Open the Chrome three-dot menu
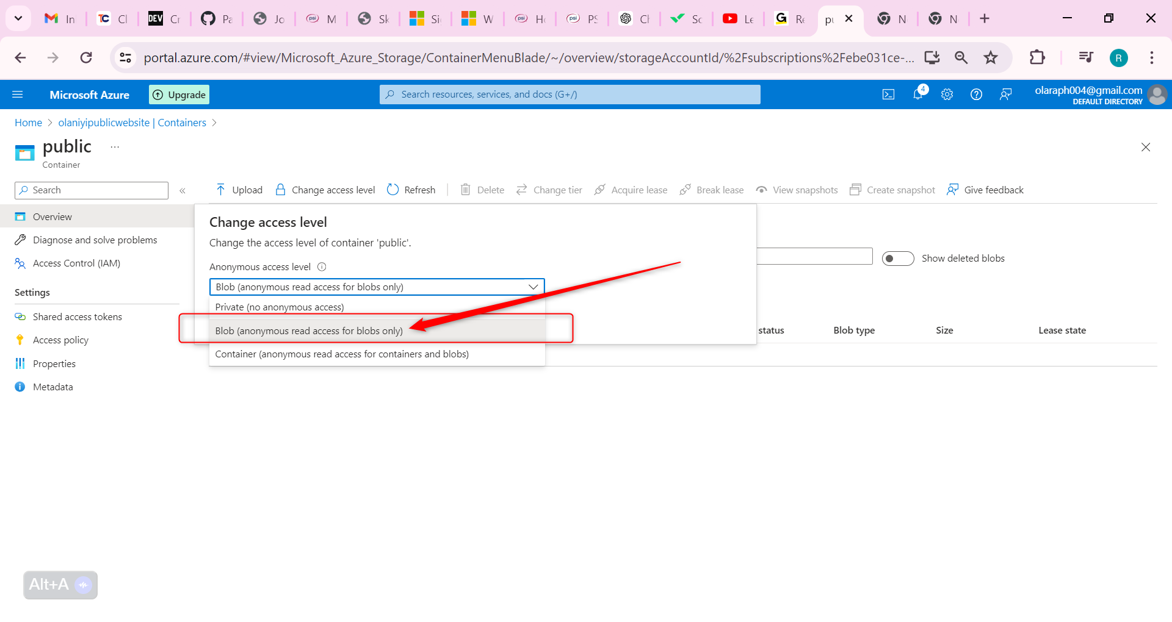This screenshot has width=1172, height=622. click(x=1151, y=58)
